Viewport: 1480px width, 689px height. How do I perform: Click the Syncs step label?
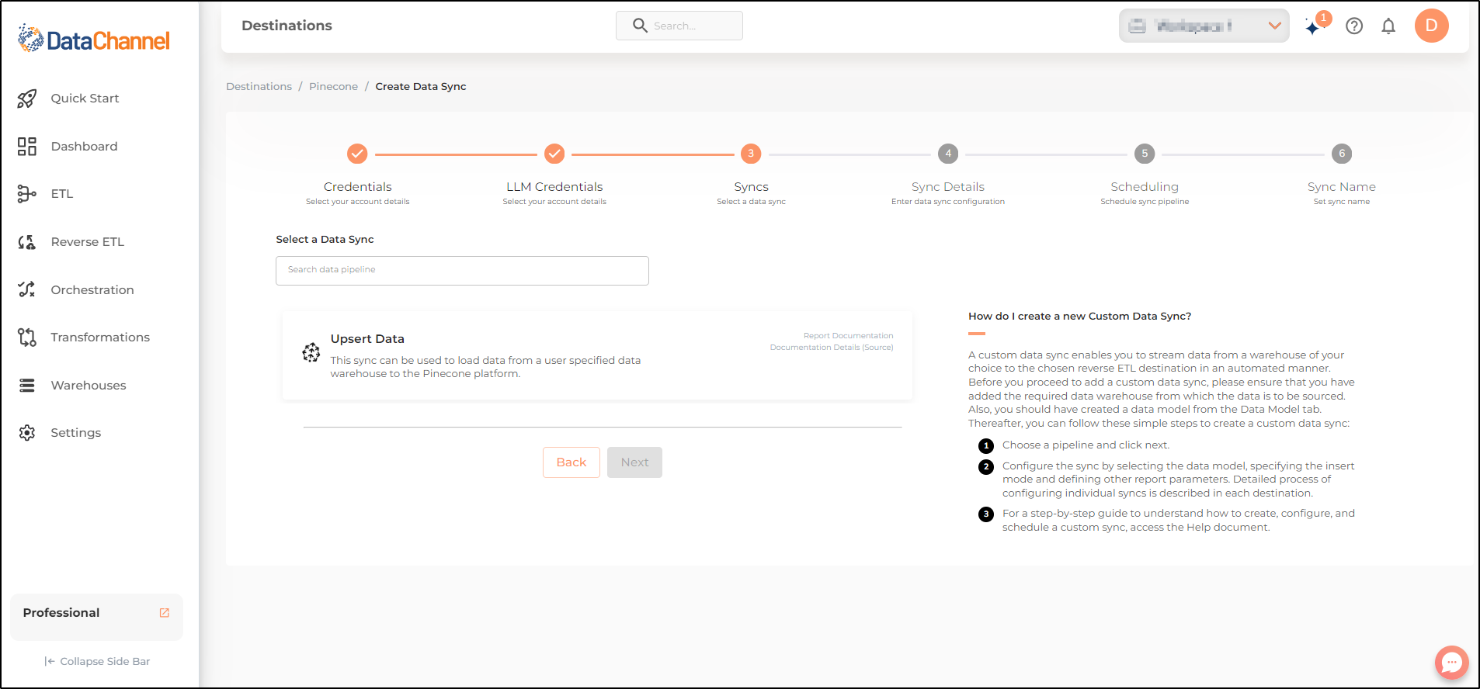coord(751,187)
